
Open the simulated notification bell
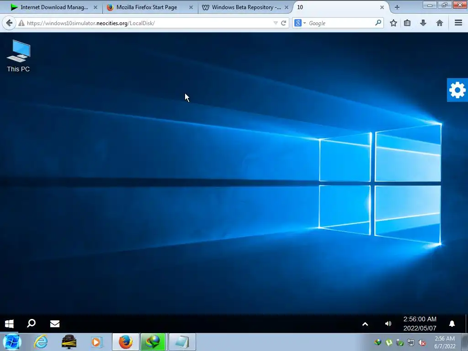(x=452, y=324)
